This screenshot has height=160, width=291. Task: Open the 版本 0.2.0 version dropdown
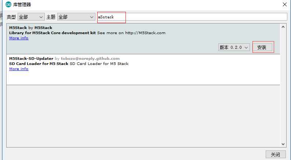pyautogui.click(x=234, y=47)
